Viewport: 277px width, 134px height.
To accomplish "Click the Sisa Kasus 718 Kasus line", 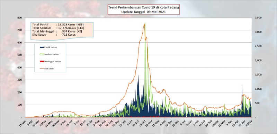I will [x=54, y=35].
